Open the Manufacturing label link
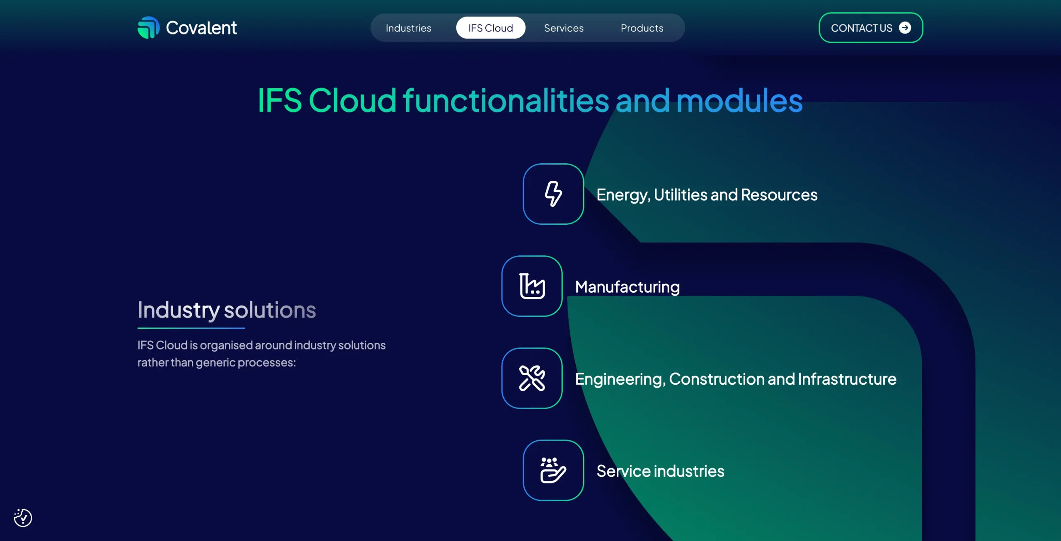 pyautogui.click(x=627, y=287)
